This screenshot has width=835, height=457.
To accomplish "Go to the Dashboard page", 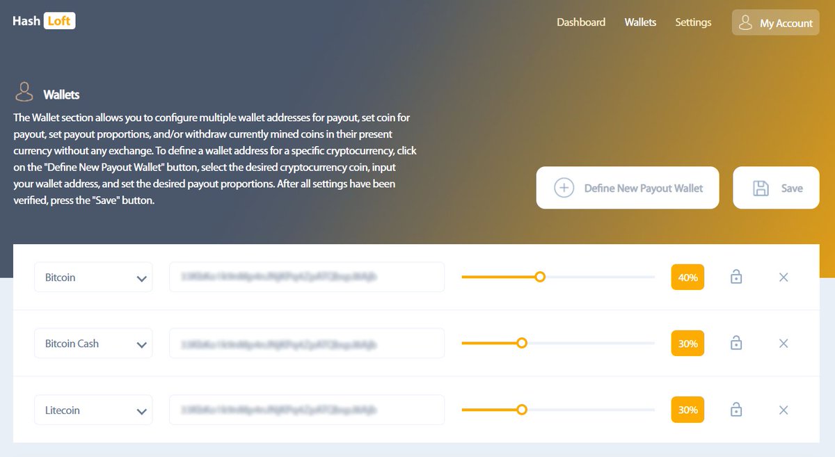I will point(581,22).
